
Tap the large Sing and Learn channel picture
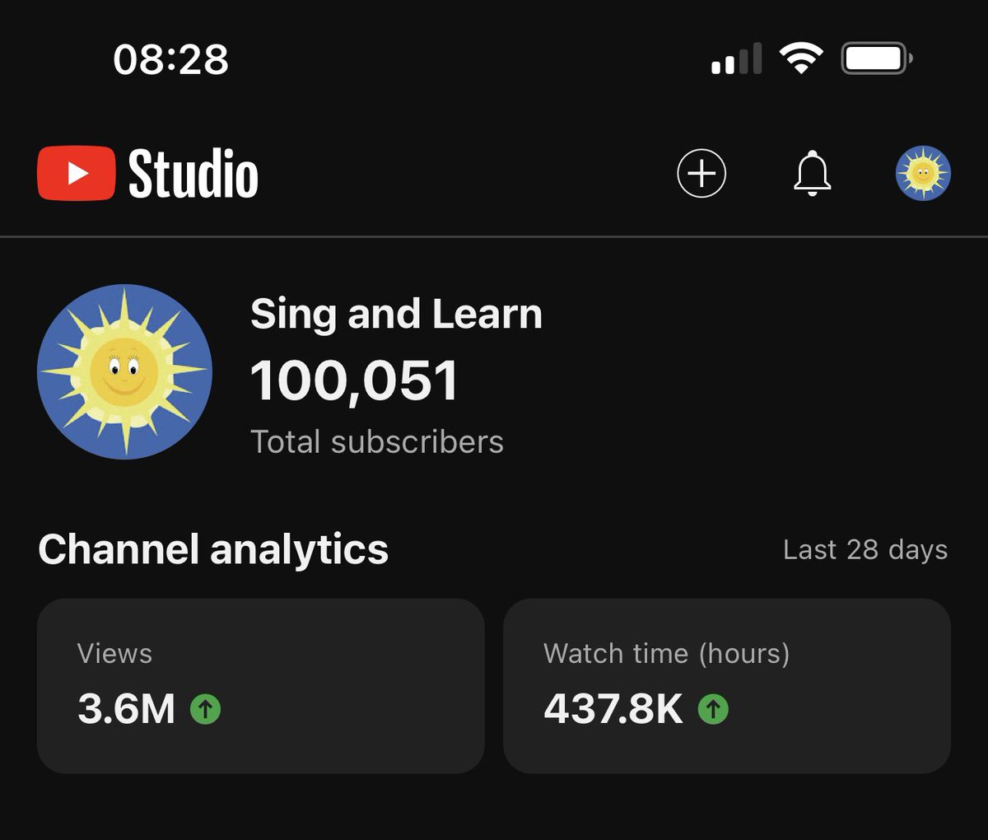click(125, 371)
